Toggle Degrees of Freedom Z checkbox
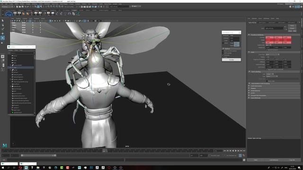This screenshot has width=303, height=170. click(x=284, y=59)
